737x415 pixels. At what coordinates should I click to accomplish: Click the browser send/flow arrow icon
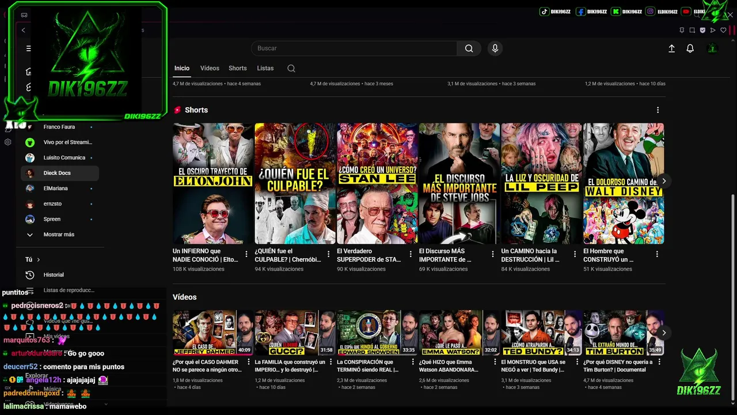click(713, 30)
